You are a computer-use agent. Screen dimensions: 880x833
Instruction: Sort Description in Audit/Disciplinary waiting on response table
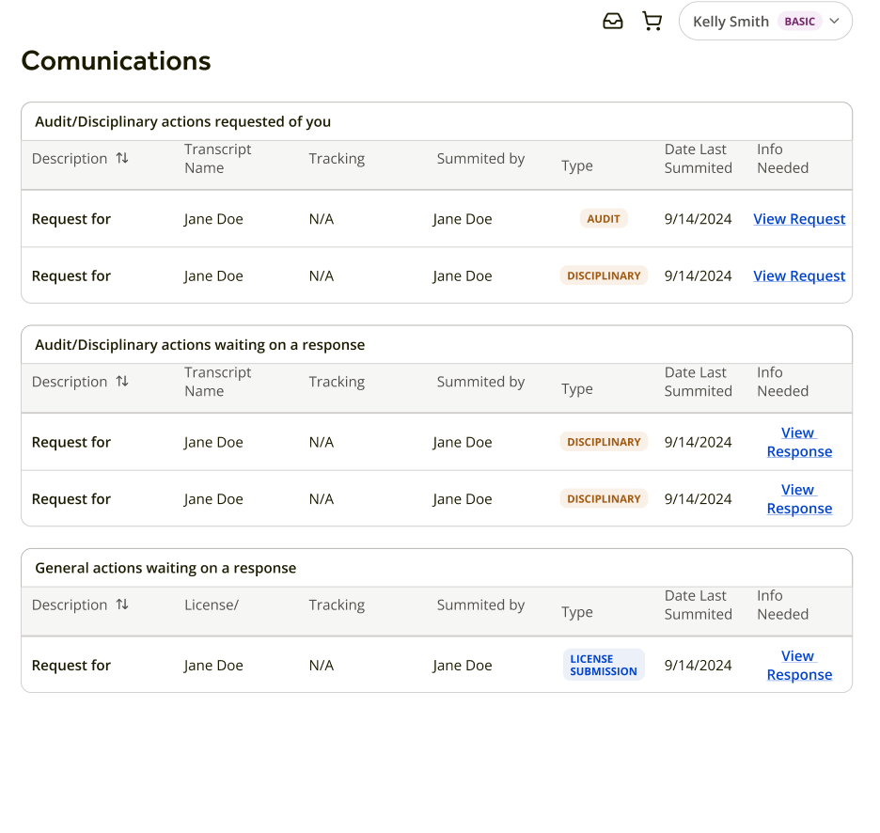tap(122, 381)
